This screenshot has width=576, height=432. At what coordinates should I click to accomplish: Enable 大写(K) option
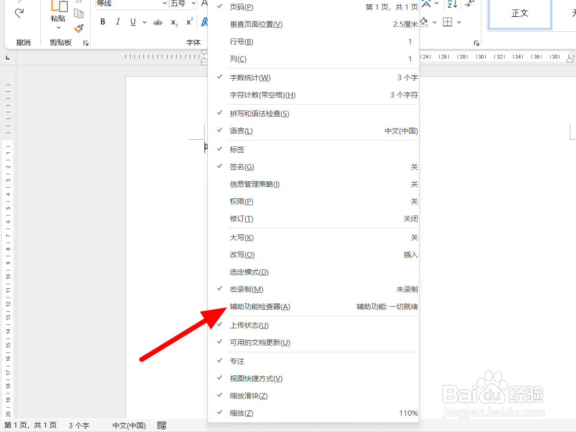(x=313, y=238)
